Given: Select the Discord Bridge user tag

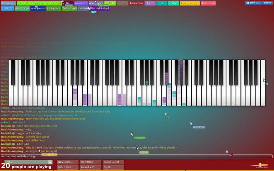Looking at the screenshot, I should 99,8.
